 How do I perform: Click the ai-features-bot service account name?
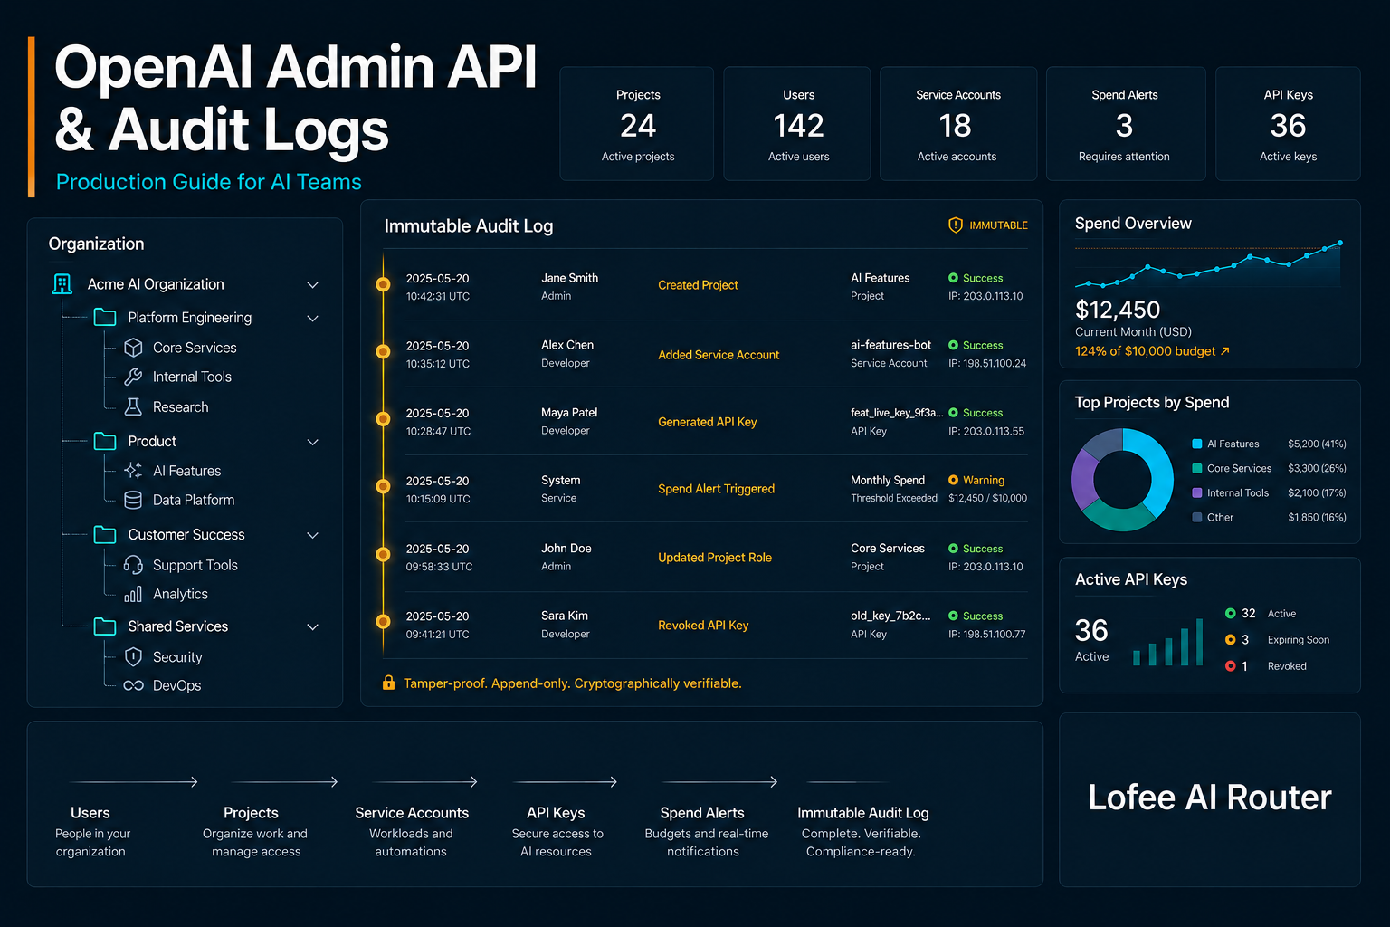click(890, 345)
